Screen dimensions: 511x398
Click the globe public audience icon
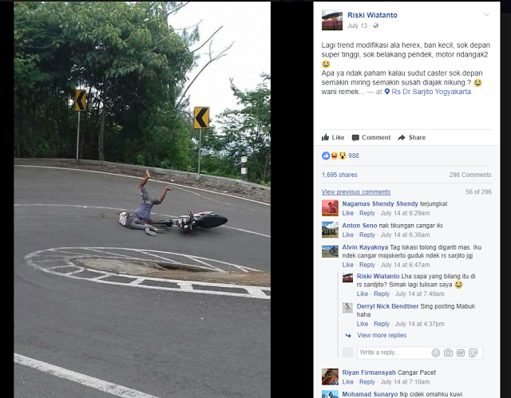click(x=376, y=26)
